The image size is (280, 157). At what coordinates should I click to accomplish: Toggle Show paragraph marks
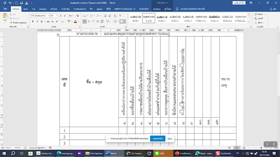[x=120, y=16]
